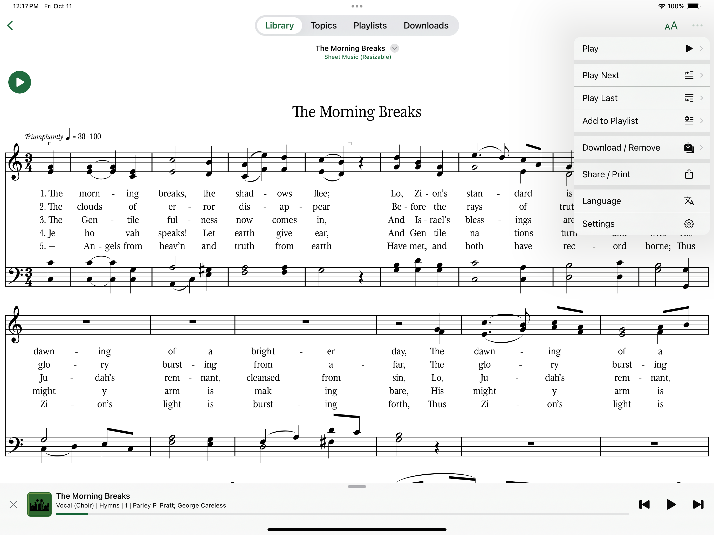Click the Settings gear icon
The height and width of the screenshot is (535, 714).
tap(689, 224)
